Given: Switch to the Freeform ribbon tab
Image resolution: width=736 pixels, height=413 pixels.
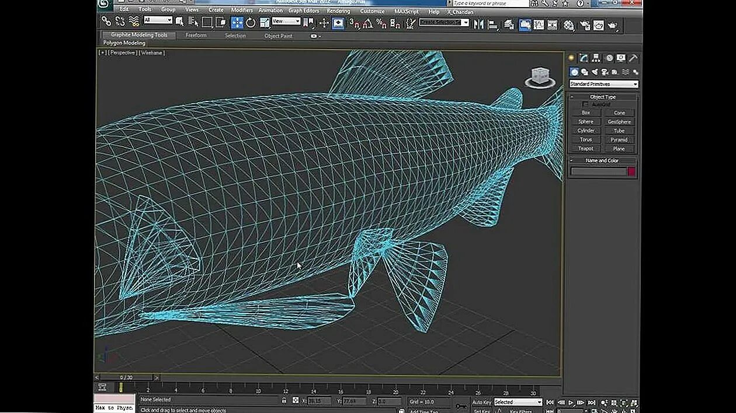Looking at the screenshot, I should (196, 35).
